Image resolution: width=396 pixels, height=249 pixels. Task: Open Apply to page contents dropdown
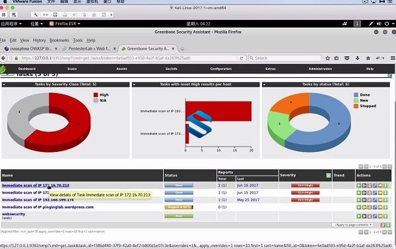pyautogui.click(x=353, y=225)
